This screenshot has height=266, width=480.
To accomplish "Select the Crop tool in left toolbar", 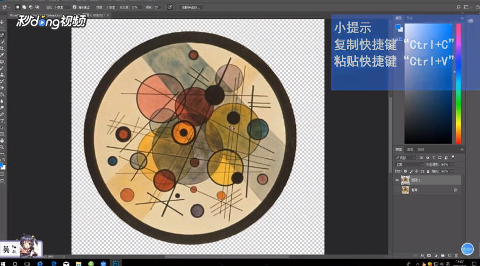I will [2, 48].
